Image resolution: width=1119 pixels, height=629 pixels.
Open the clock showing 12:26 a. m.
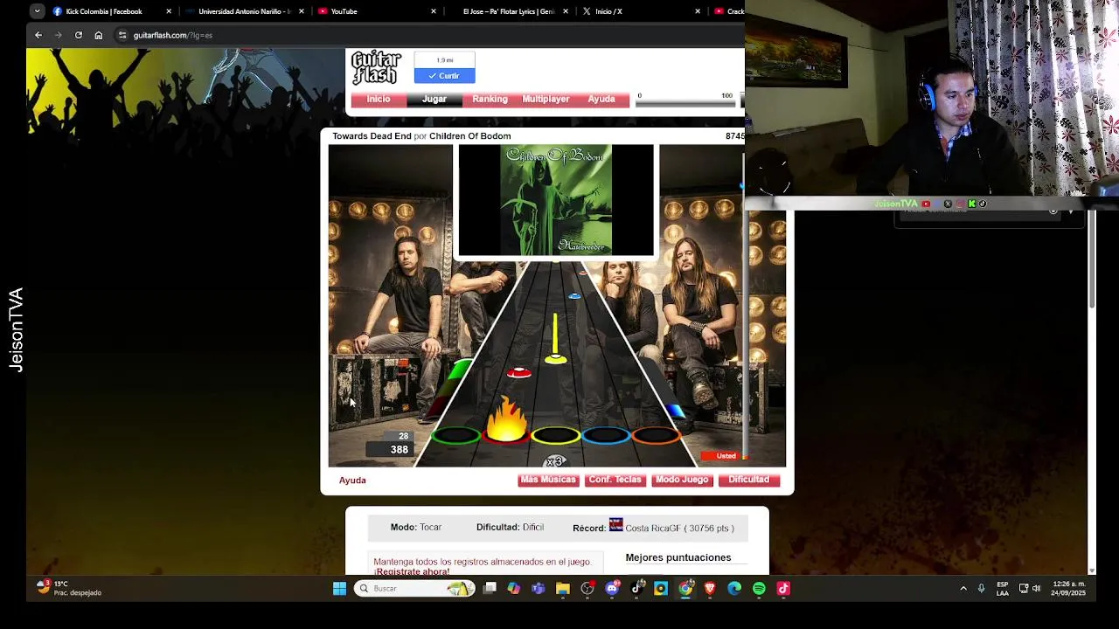point(1069,588)
